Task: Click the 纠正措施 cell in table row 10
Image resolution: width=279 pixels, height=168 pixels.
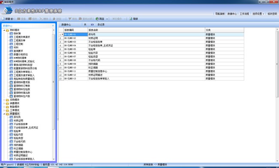Action: (x=146, y=67)
